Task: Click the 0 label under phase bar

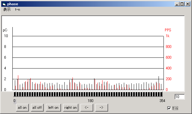Action: 15,101
